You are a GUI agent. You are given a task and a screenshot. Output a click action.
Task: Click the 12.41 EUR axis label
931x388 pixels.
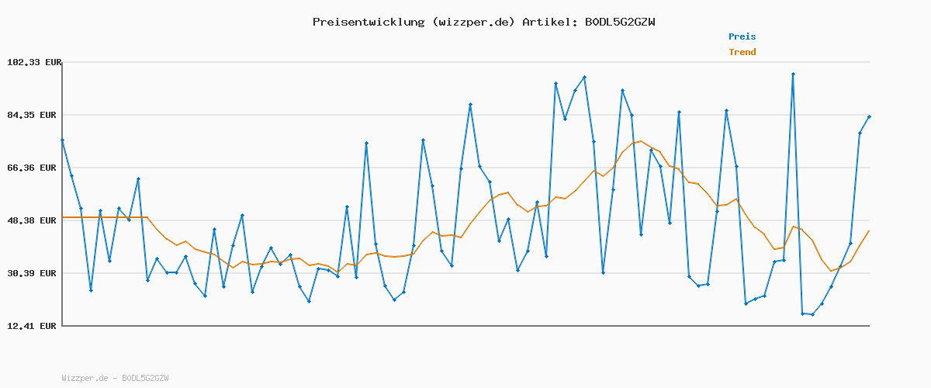33,326
